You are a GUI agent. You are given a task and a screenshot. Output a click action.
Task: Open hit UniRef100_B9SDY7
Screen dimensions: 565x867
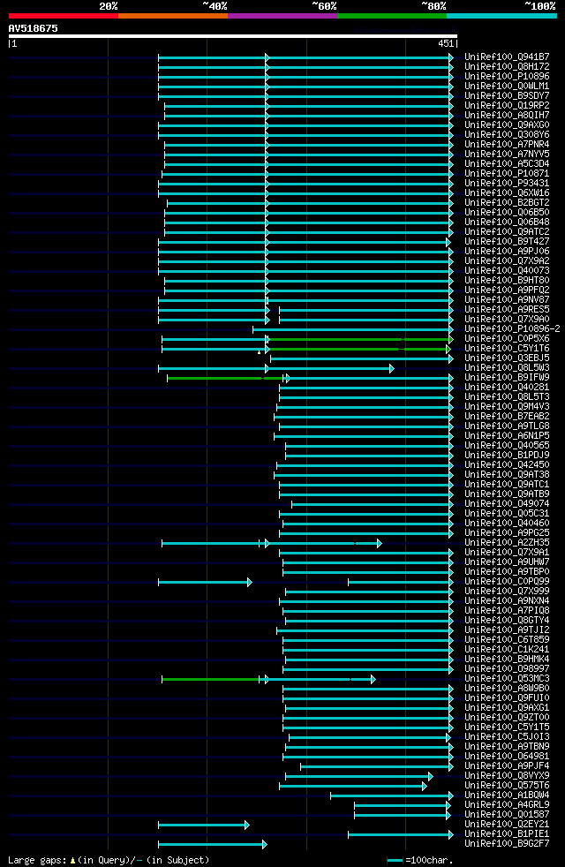click(x=507, y=95)
